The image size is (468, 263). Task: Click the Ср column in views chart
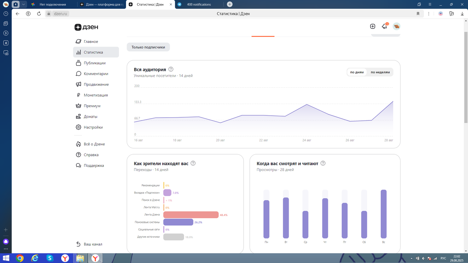(305, 224)
